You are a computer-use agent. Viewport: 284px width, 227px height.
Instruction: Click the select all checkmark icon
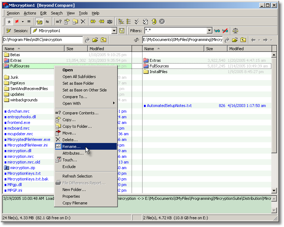coord(137,22)
